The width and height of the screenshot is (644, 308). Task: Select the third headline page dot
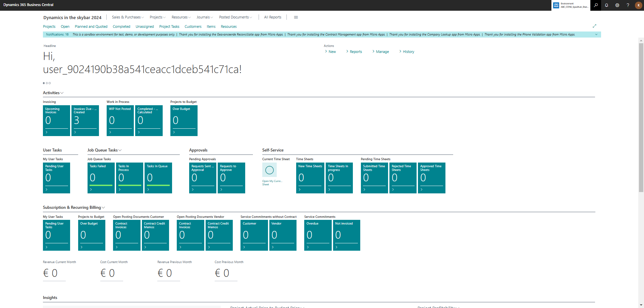point(50,83)
